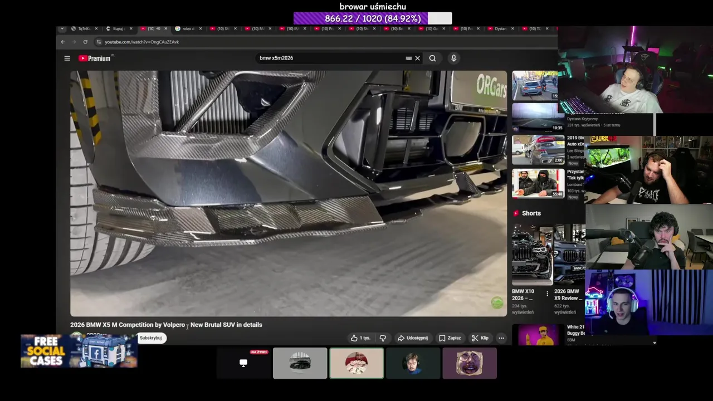The width and height of the screenshot is (713, 401).
Task: Select the screen-share tile marked NA ŻYWO
Action: pos(243,363)
